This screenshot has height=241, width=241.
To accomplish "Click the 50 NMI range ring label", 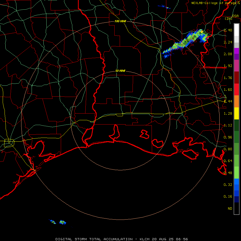I will tap(120, 71).
